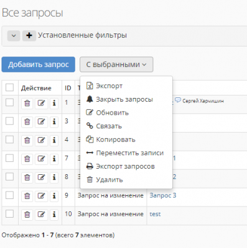Collapse the С выбранными dropdown
Image resolution: width=247 pixels, height=248 pixels.
[x=116, y=64]
